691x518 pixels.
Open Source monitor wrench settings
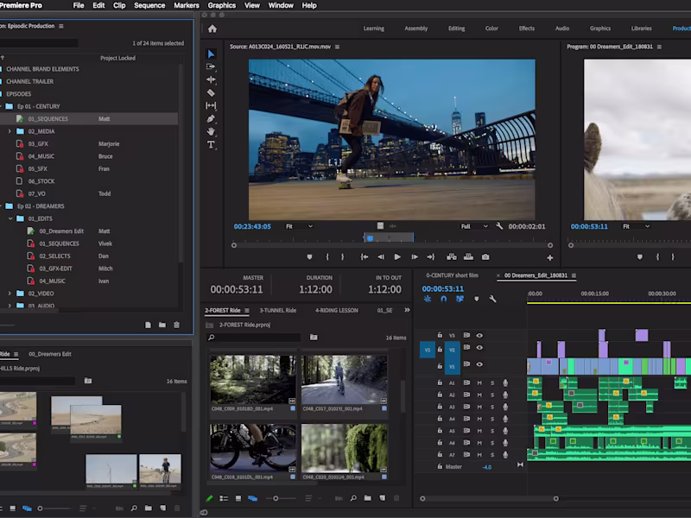[499, 226]
